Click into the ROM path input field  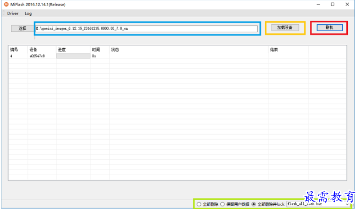[x=147, y=29]
